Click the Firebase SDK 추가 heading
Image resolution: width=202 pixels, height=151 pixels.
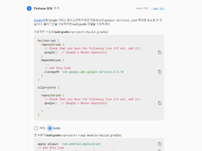click(47, 9)
